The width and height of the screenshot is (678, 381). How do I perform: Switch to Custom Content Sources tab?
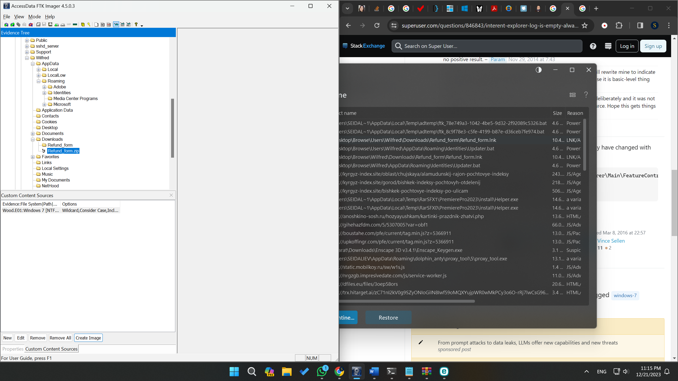point(51,349)
